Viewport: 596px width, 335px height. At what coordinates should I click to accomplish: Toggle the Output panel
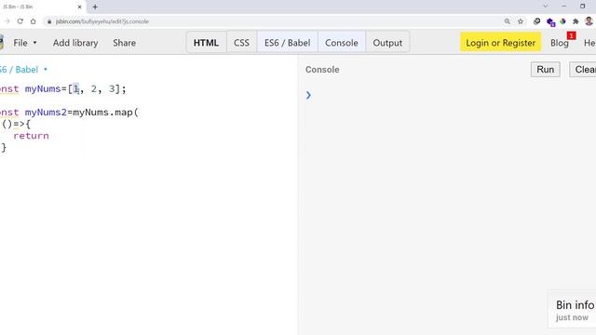(387, 43)
